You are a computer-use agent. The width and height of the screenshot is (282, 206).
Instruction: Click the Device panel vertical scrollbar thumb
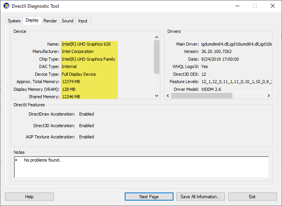pyautogui.click(x=156, y=57)
